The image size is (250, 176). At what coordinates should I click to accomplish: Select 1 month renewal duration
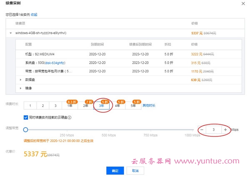(x=30, y=106)
